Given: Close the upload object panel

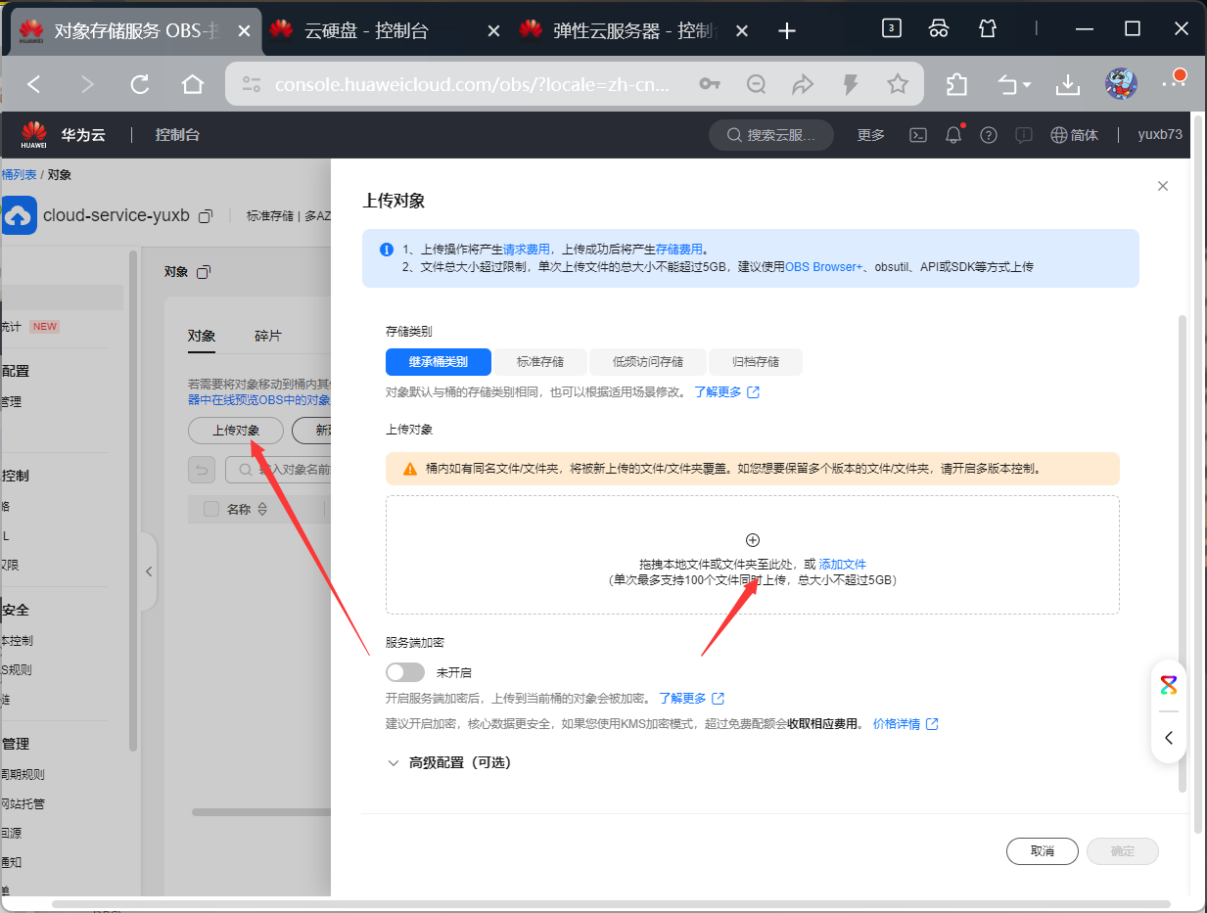Looking at the screenshot, I should (1163, 186).
